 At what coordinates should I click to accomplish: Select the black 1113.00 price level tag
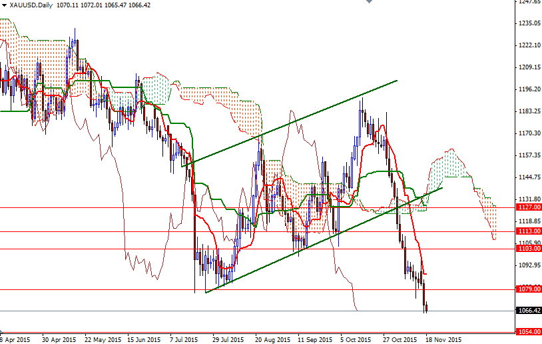coord(527,231)
